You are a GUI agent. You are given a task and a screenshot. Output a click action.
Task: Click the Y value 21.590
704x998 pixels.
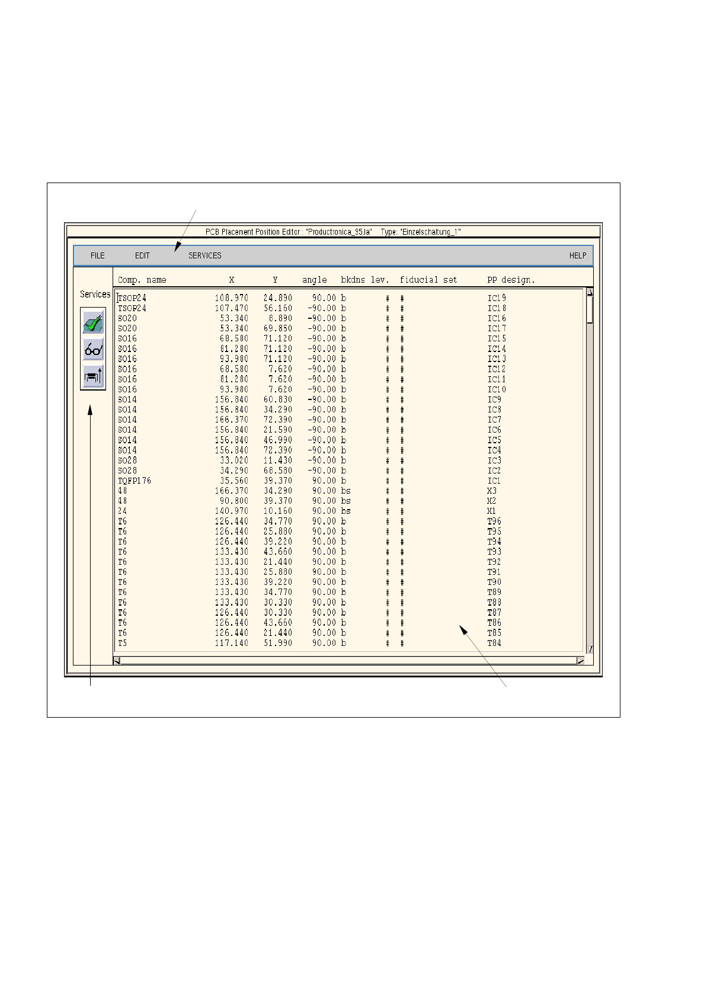(278, 430)
